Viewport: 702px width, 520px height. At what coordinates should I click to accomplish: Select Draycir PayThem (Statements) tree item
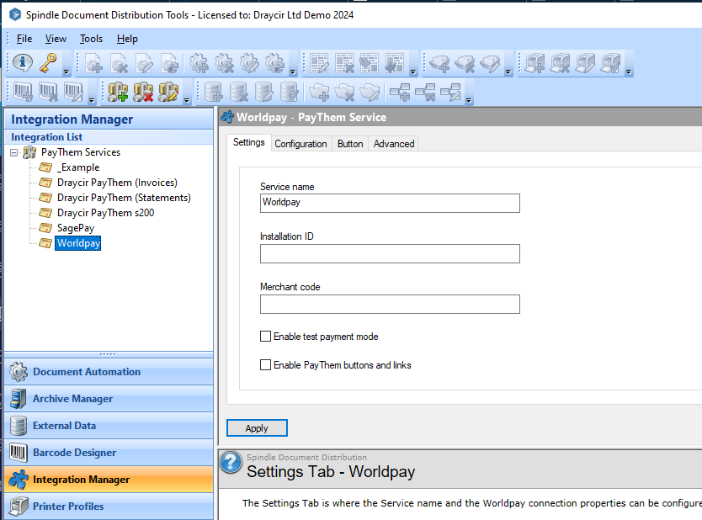coord(124,198)
